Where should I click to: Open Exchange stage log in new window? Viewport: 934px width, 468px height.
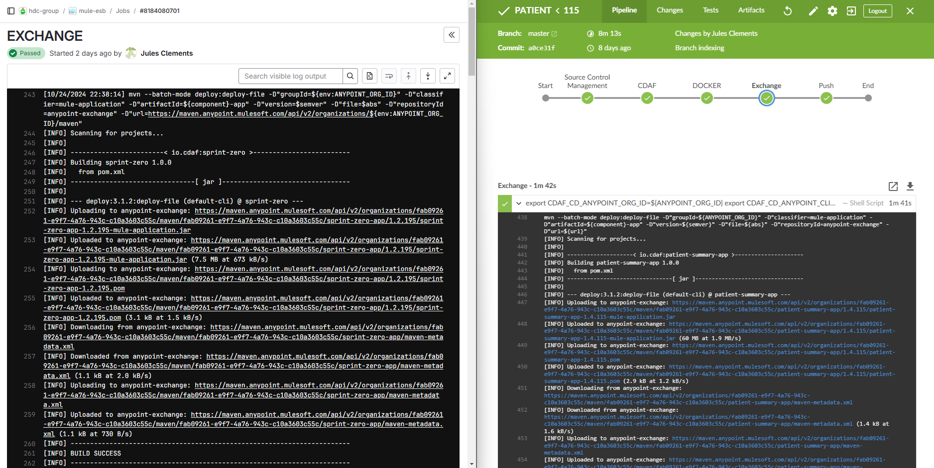click(x=893, y=186)
